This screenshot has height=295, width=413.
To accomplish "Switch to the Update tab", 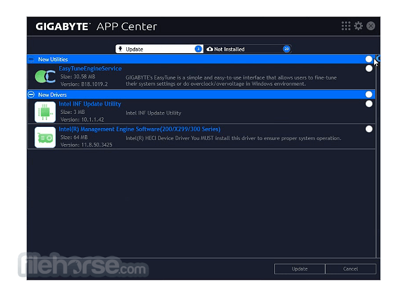I will coord(159,49).
